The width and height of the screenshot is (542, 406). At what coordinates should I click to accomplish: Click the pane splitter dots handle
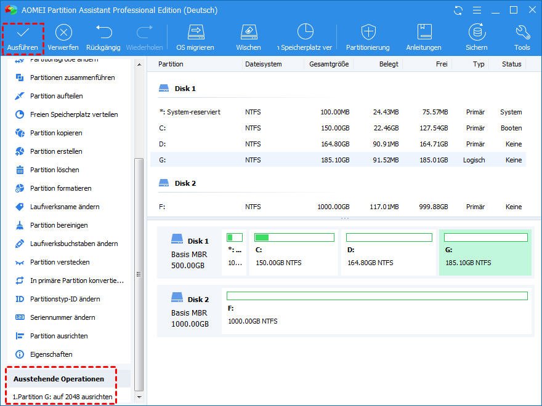point(345,218)
